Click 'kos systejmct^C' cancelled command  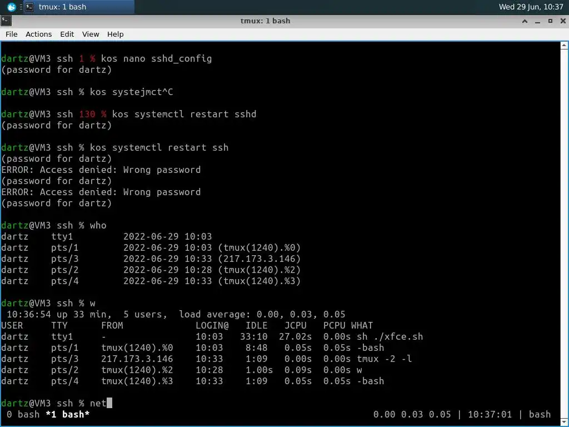(x=131, y=92)
